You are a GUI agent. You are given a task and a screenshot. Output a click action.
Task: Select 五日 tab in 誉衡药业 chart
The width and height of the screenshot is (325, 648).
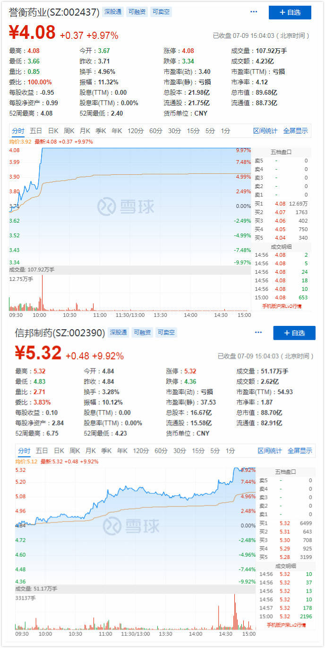[35, 131]
